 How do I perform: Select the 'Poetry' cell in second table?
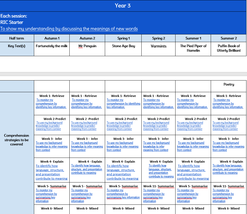pyautogui.click(x=229, y=84)
